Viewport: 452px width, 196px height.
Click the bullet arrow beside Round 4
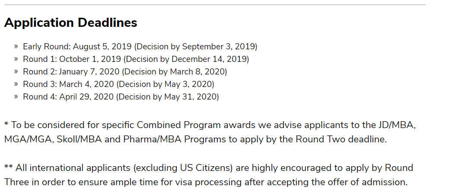[x=16, y=96]
